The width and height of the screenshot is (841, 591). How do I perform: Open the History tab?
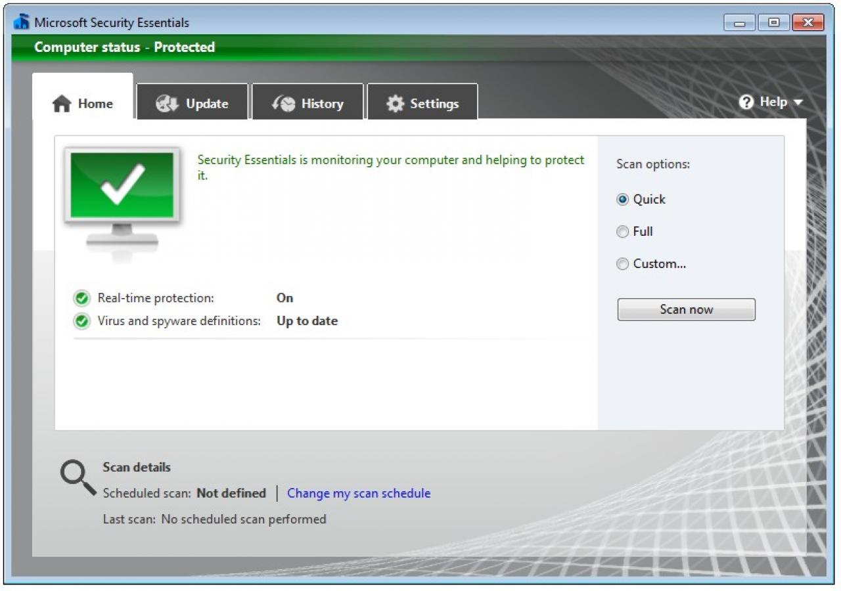click(307, 103)
